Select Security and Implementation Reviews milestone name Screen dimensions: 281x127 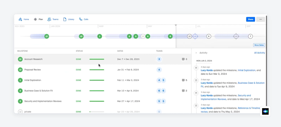43,101
